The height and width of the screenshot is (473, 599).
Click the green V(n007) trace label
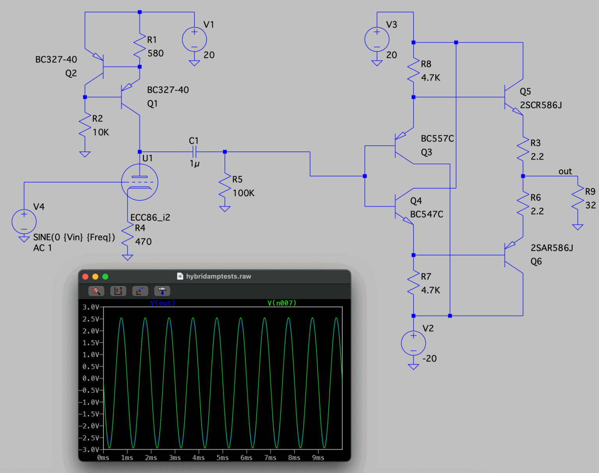tap(282, 303)
